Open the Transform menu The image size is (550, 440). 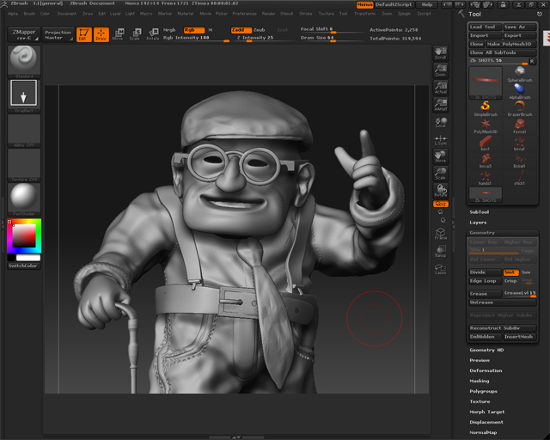[x=364, y=14]
